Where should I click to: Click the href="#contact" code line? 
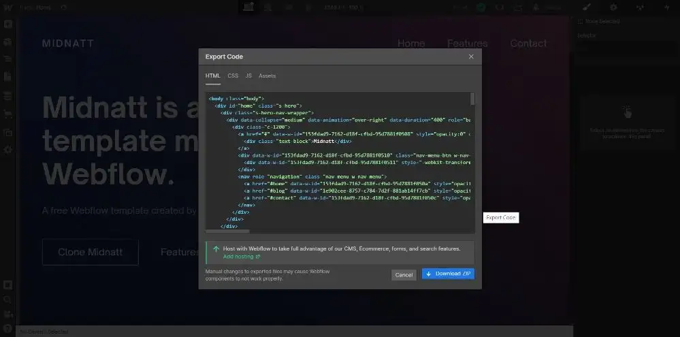click(x=357, y=198)
